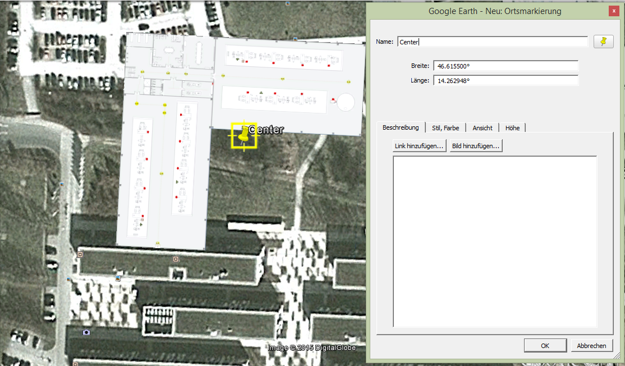The height and width of the screenshot is (366, 625).
Task: Open the Stil, Farbe tab
Action: point(445,128)
